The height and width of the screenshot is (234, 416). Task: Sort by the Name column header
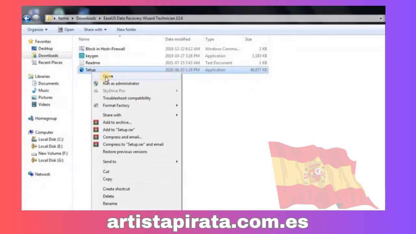pos(84,39)
